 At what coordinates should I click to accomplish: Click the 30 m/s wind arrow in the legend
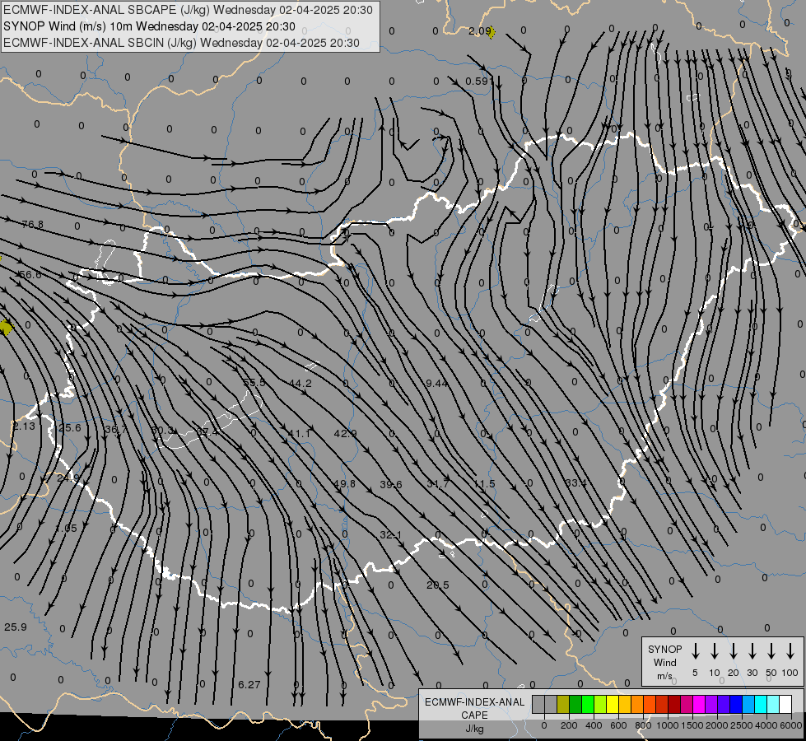point(752,651)
